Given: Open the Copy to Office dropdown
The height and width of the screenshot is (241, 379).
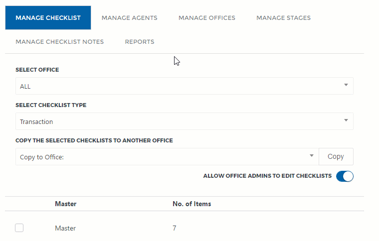Looking at the screenshot, I should (x=167, y=157).
